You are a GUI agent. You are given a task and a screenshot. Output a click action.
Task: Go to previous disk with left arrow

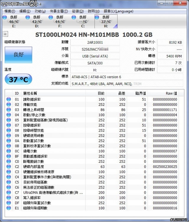(x=5, y=34)
